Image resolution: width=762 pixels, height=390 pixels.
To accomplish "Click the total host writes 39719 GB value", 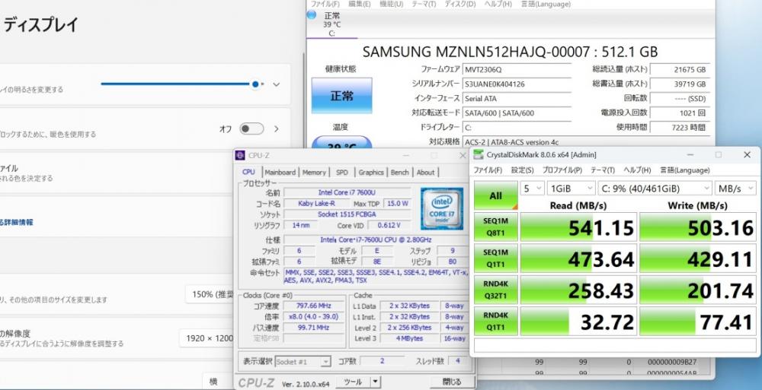I will (680, 84).
